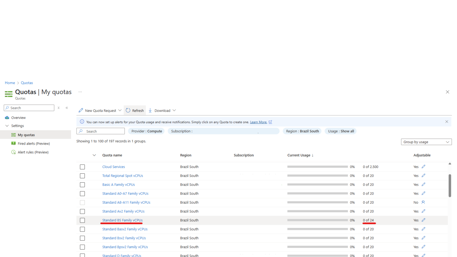Select the Standard BS Family vCPUs checkbox

pos(83,220)
